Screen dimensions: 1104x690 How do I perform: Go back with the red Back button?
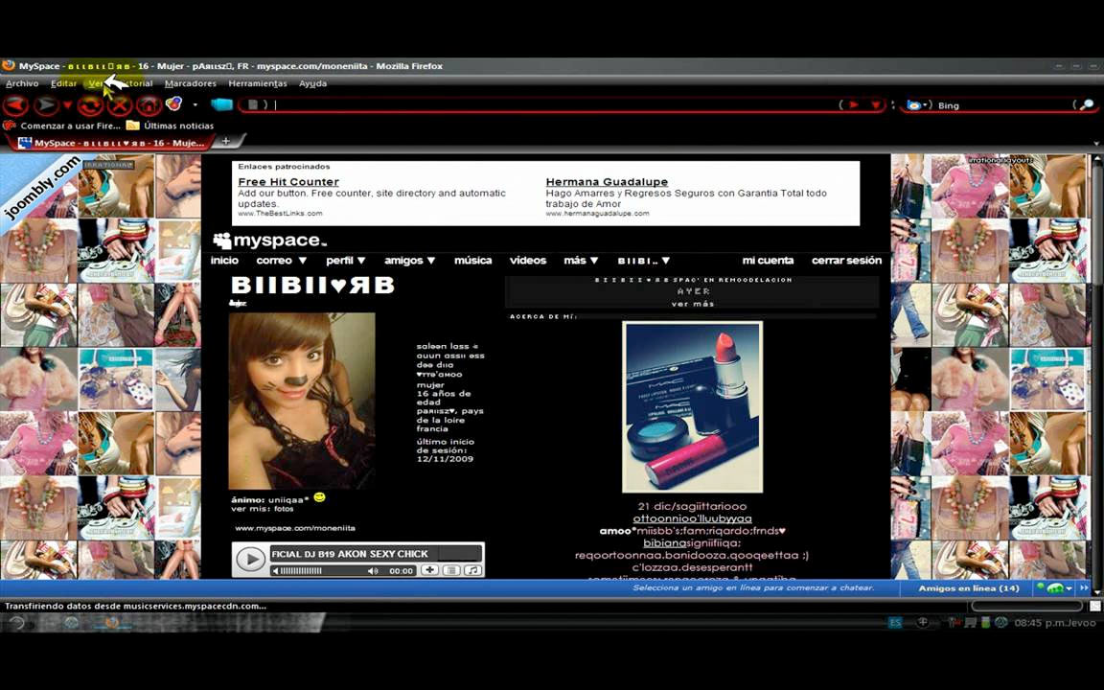(15, 105)
